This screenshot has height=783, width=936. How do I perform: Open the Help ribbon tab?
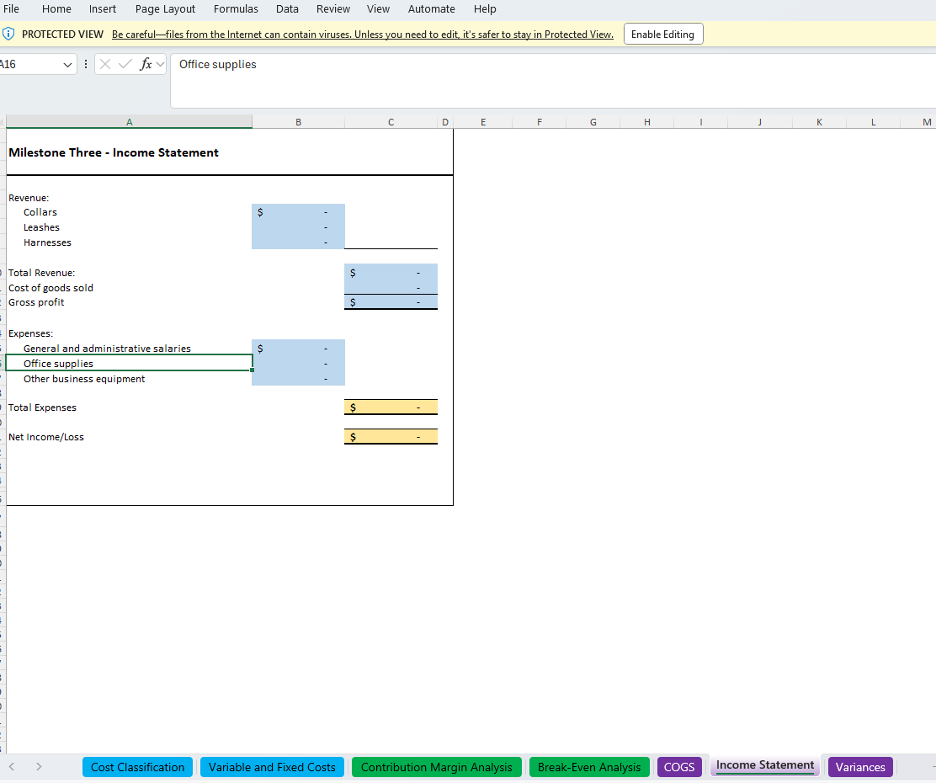click(x=485, y=9)
